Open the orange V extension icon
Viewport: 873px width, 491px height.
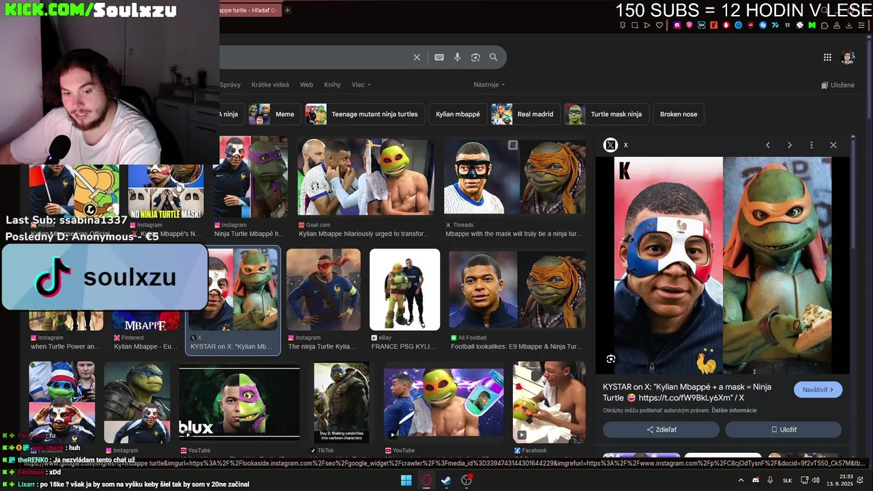pos(713,25)
